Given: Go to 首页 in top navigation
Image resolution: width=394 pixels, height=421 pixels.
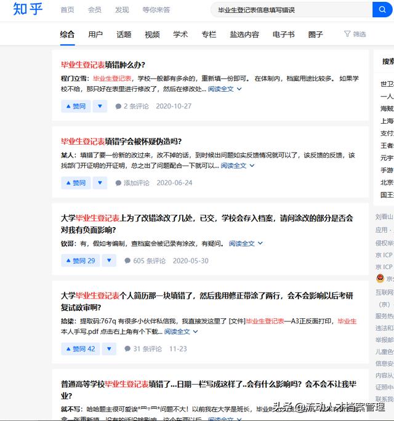Looking at the screenshot, I should pos(67,10).
